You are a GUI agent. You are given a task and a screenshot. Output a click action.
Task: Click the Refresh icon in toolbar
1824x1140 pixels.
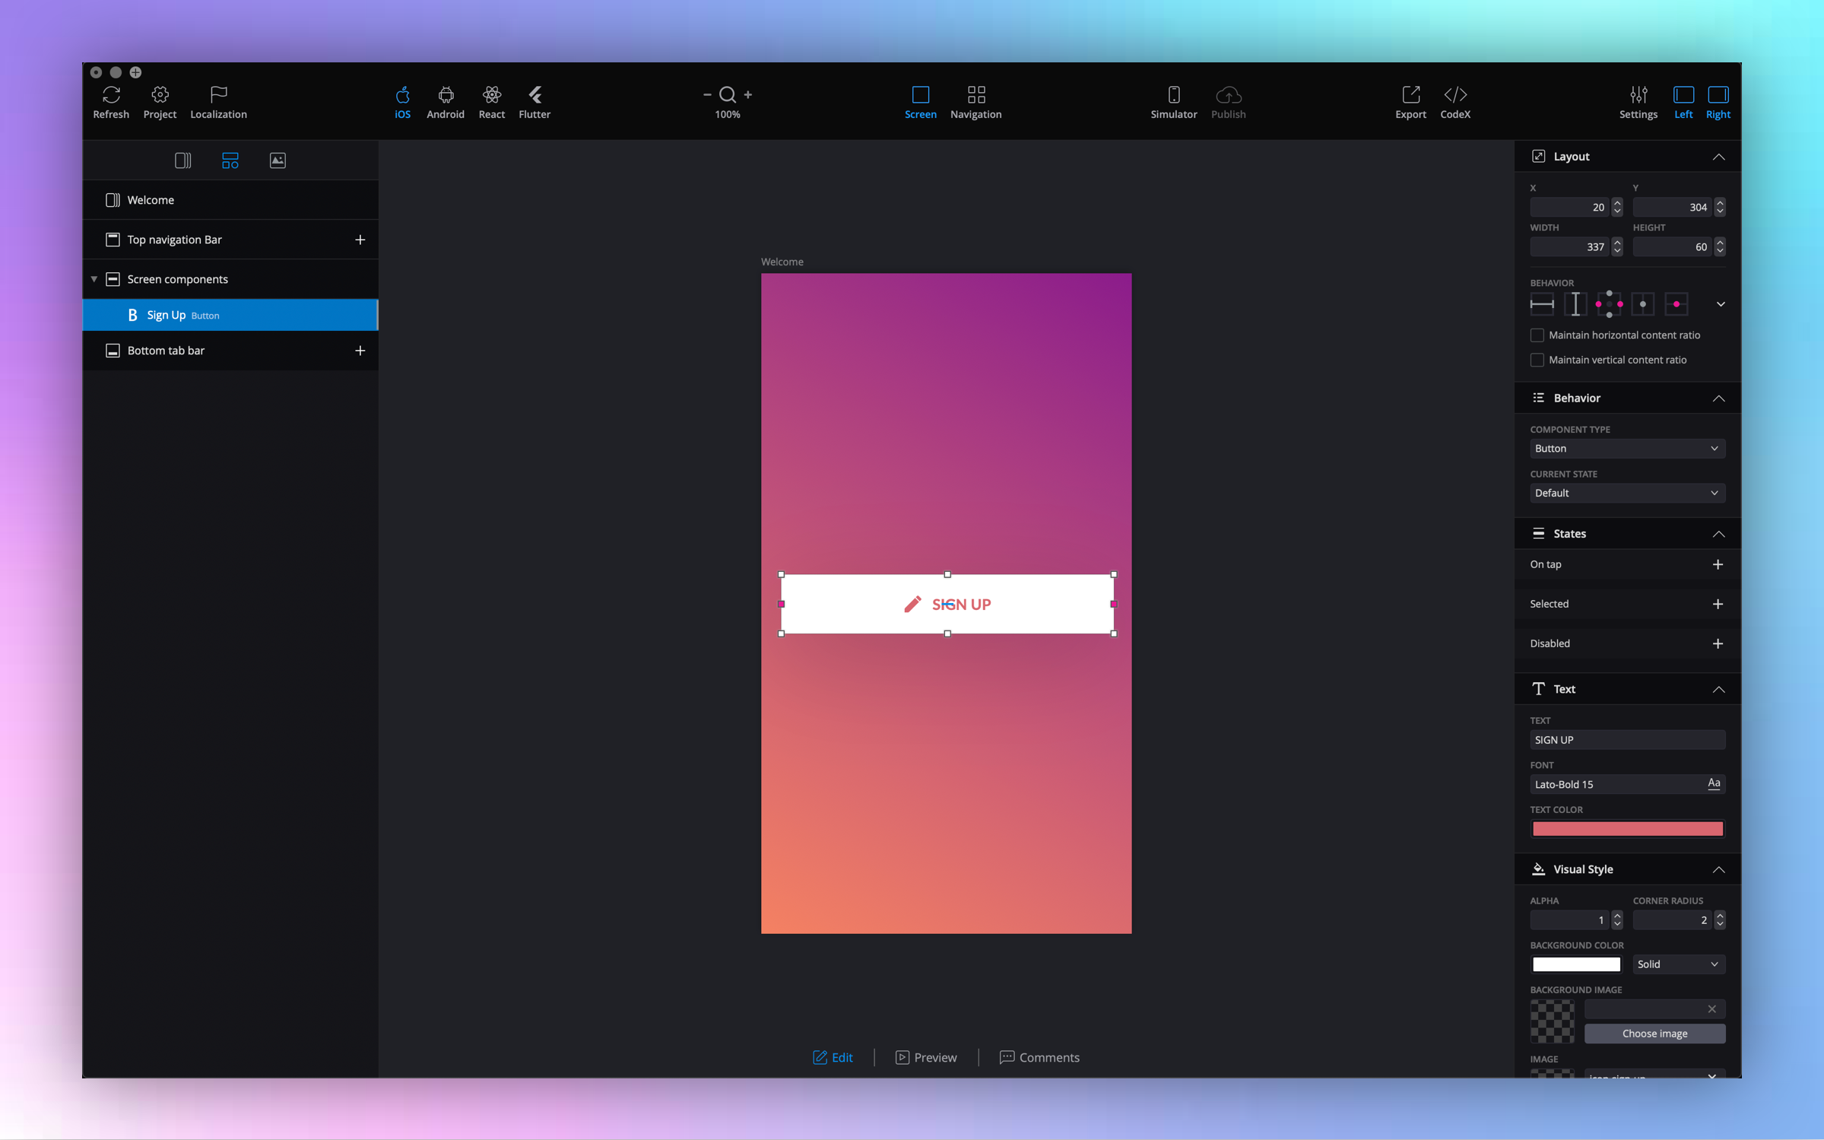[x=111, y=95]
